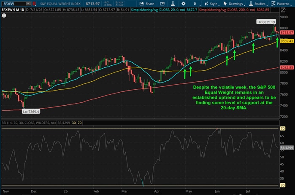
Task: Click the red 8082.85 price-axis tag
Action: (287, 67)
